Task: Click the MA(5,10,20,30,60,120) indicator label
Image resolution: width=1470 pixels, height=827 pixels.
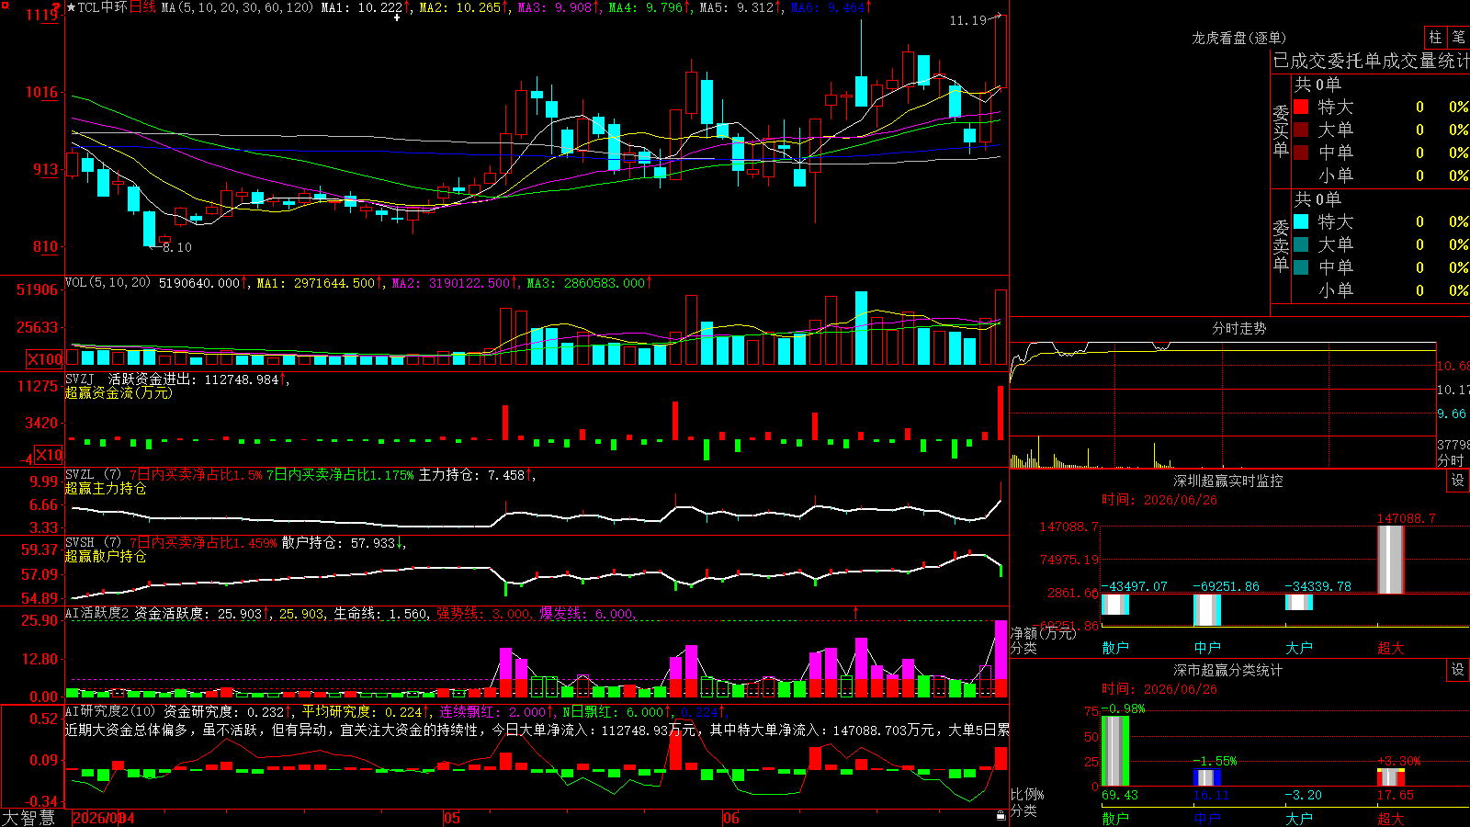Action: click(237, 7)
